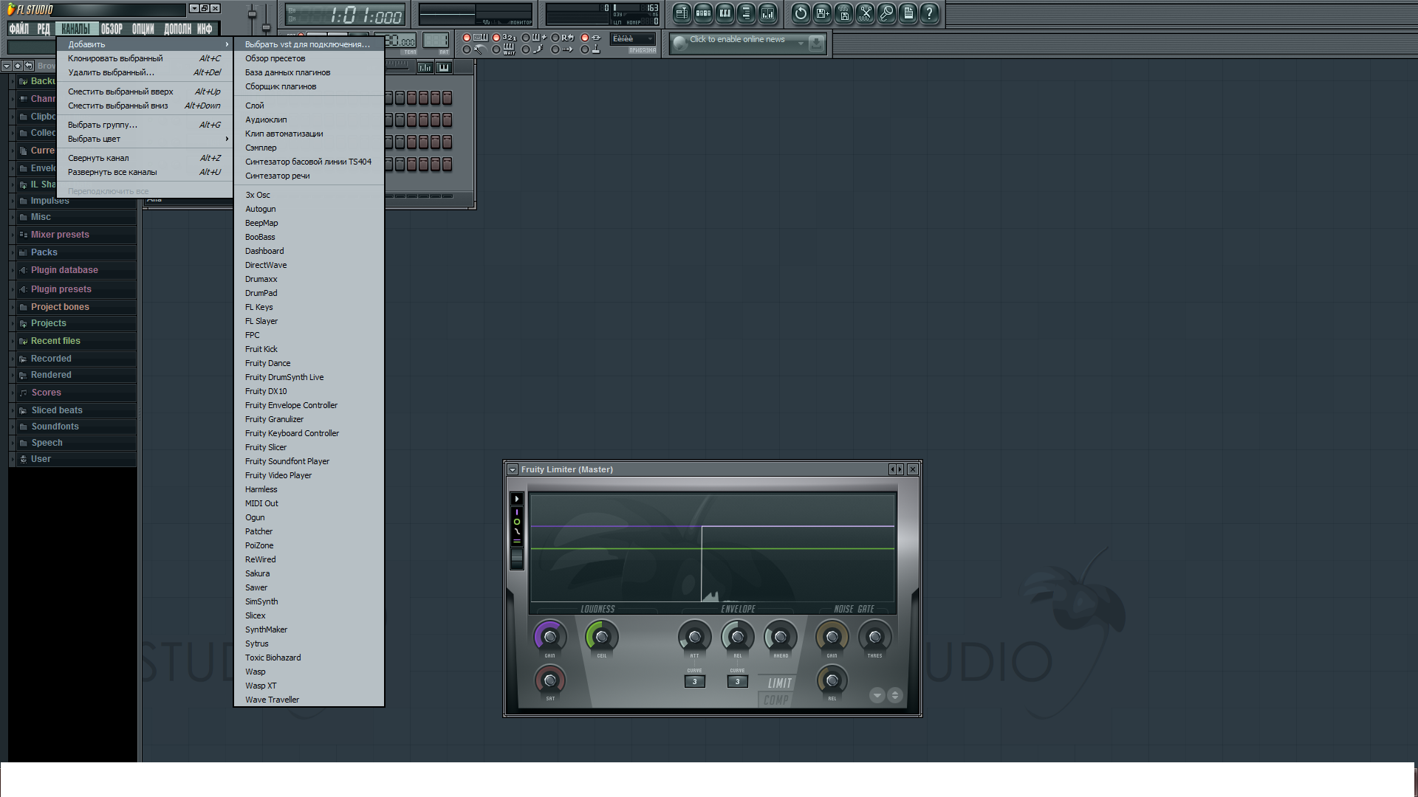The image size is (1418, 797).
Task: Open the ОПЦИИ menu
Action: click(143, 29)
